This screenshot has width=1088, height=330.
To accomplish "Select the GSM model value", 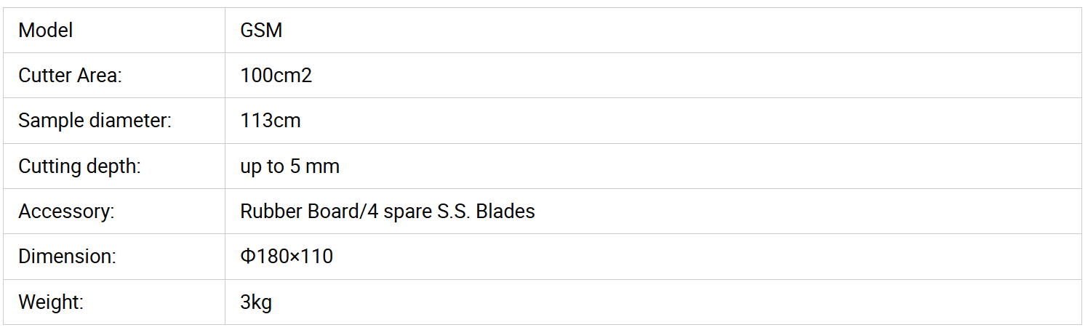I will point(261,31).
